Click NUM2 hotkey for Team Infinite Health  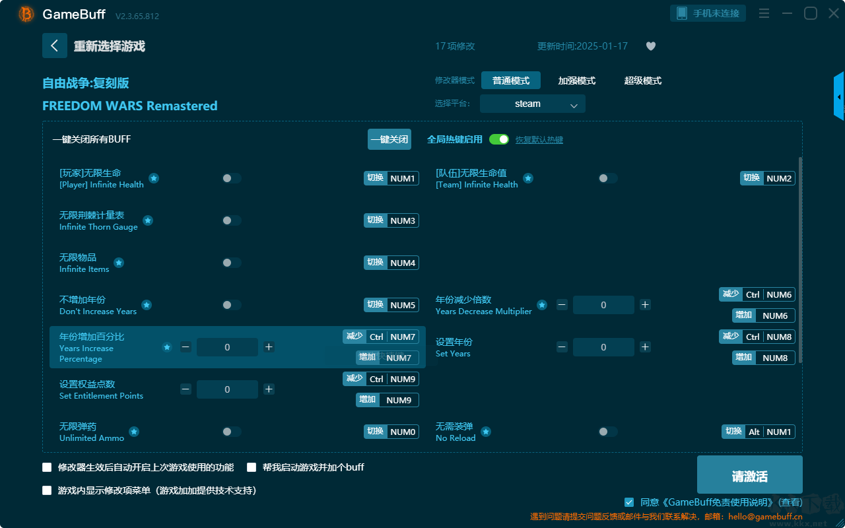768,178
